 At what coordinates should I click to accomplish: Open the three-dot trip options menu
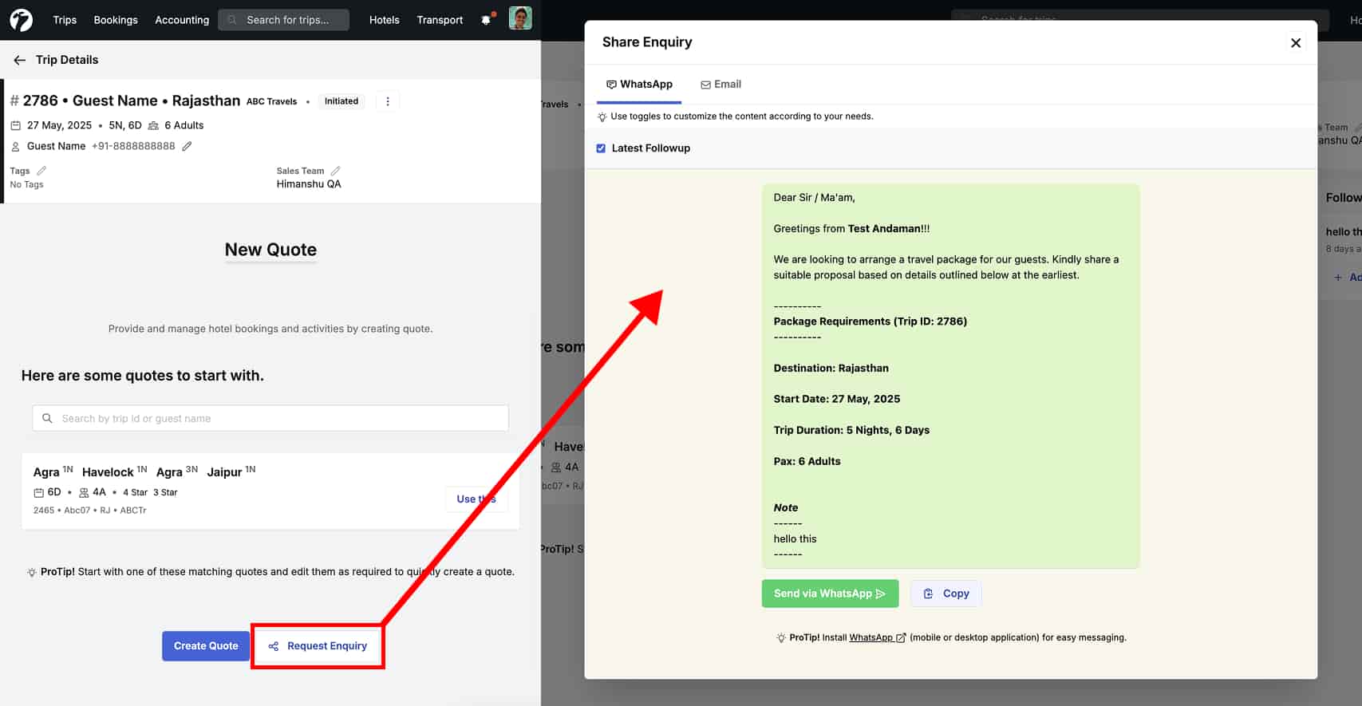(x=388, y=101)
